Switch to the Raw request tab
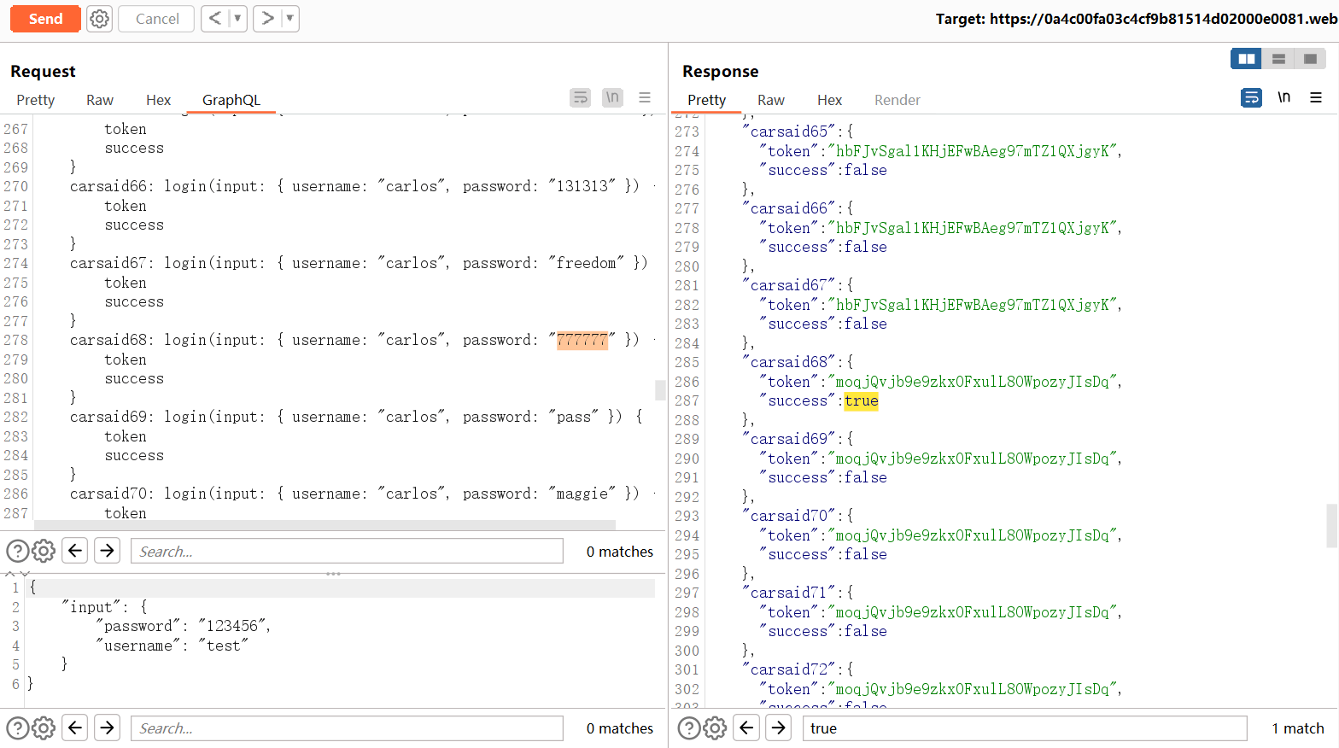Image resolution: width=1339 pixels, height=748 pixels. click(100, 100)
